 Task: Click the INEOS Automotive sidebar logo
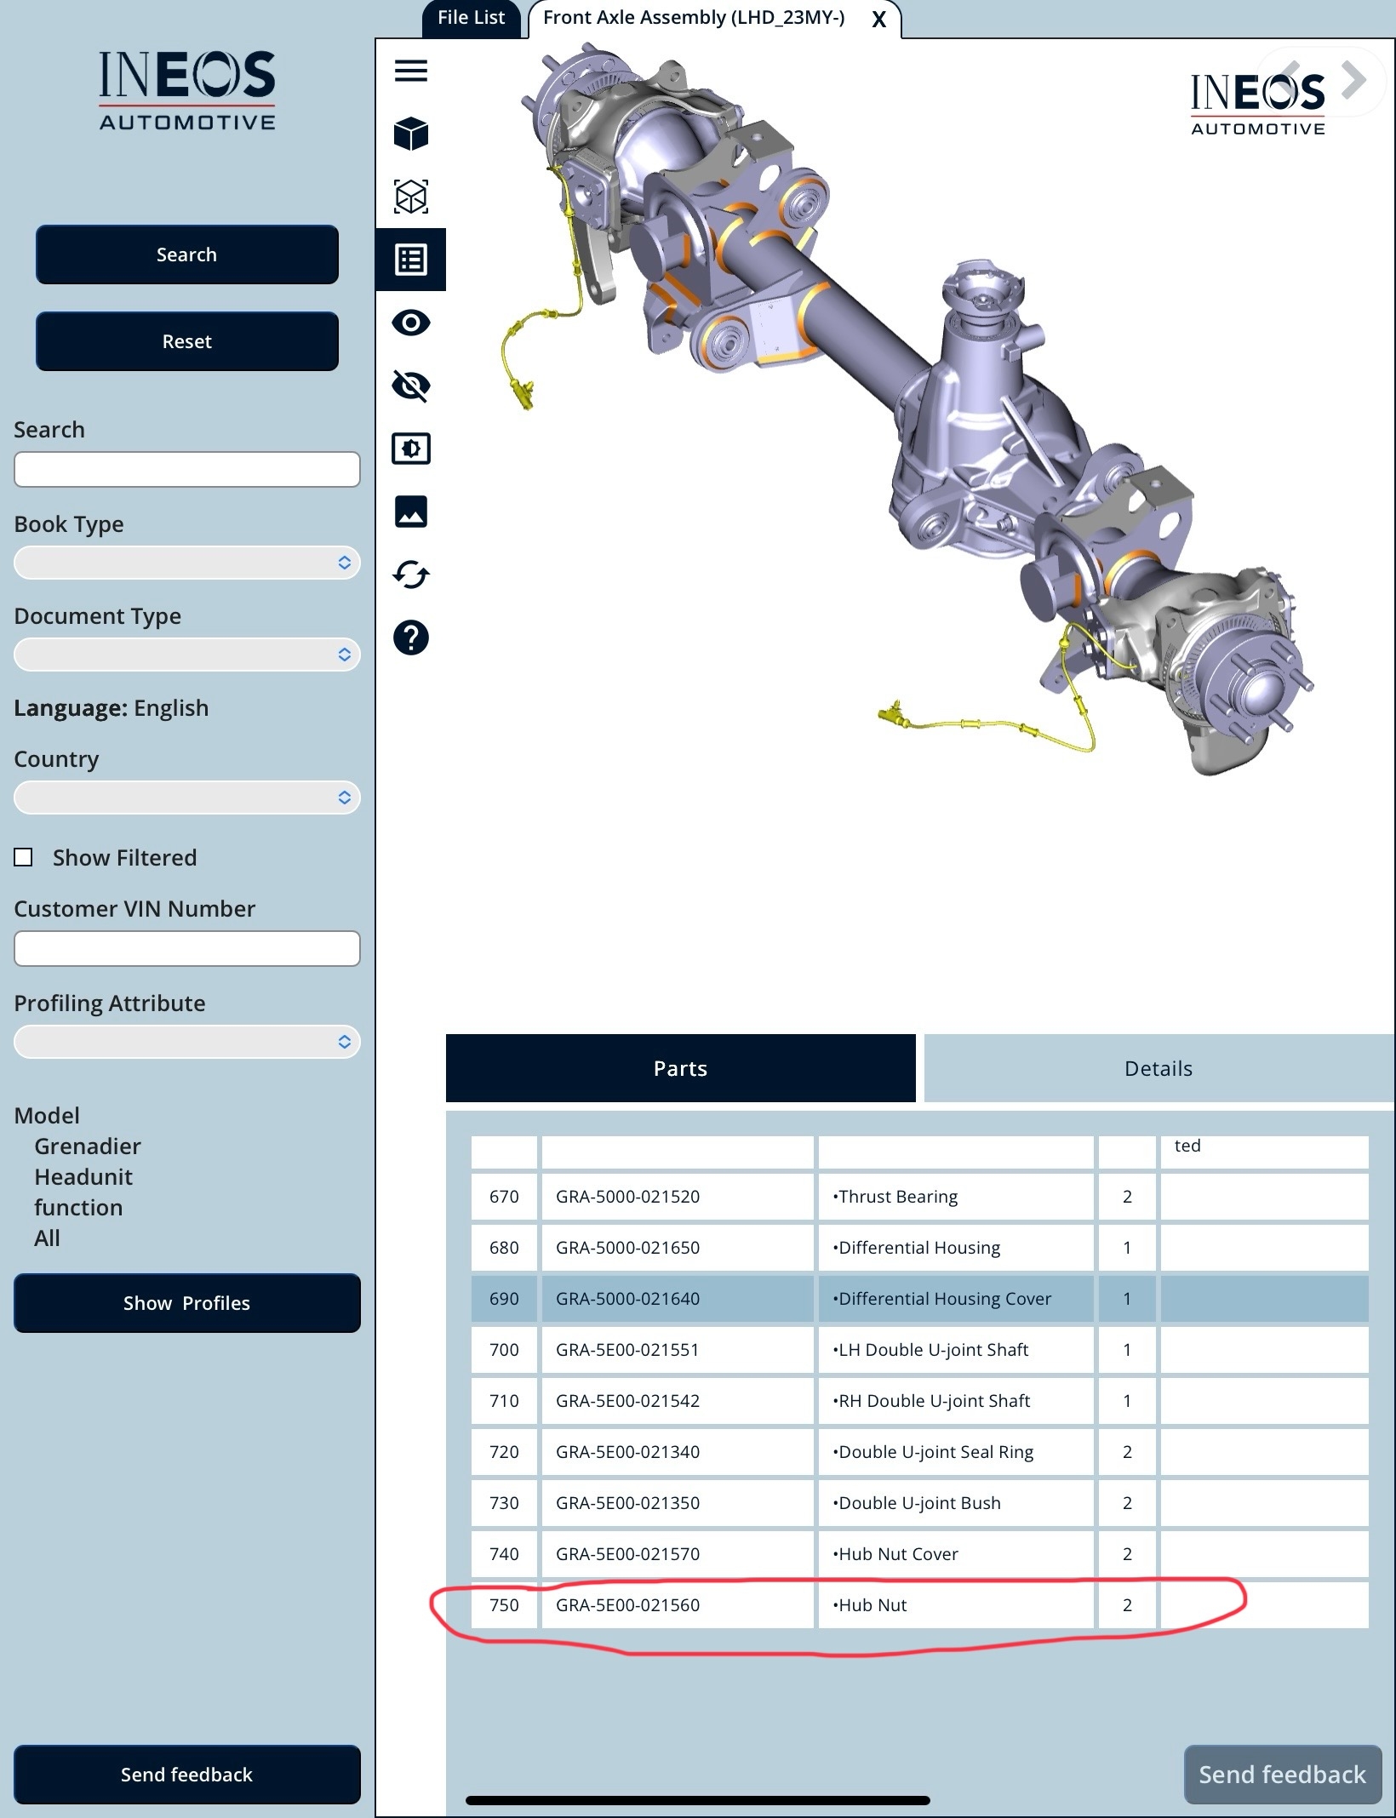click(187, 89)
